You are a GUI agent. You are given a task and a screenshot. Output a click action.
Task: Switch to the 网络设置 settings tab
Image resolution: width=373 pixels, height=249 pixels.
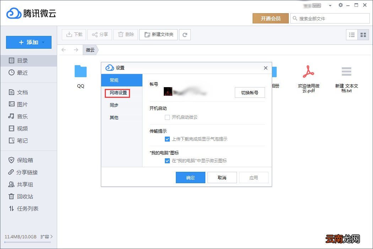coord(117,92)
